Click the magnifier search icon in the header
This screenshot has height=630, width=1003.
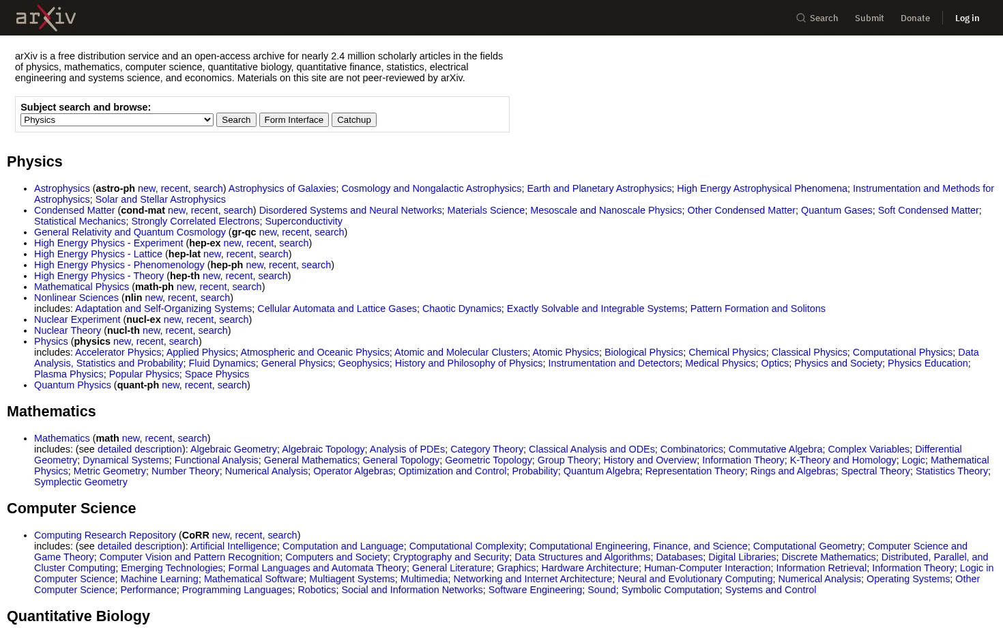coord(801,18)
